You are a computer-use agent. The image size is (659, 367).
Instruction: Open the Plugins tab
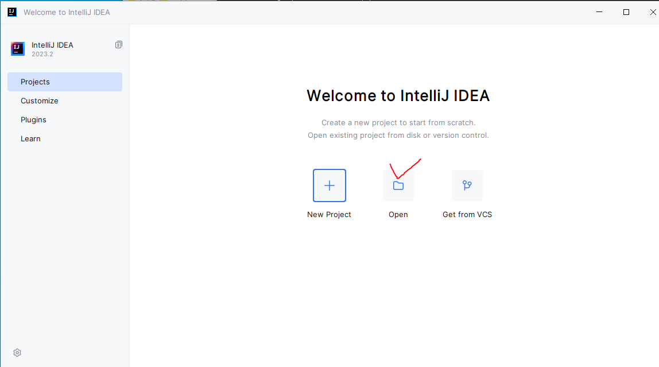coord(65,119)
